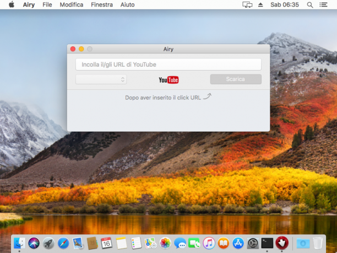Open FaceTime from the Dock
Screen dimensions: 337x253
pyautogui.click(x=194, y=243)
